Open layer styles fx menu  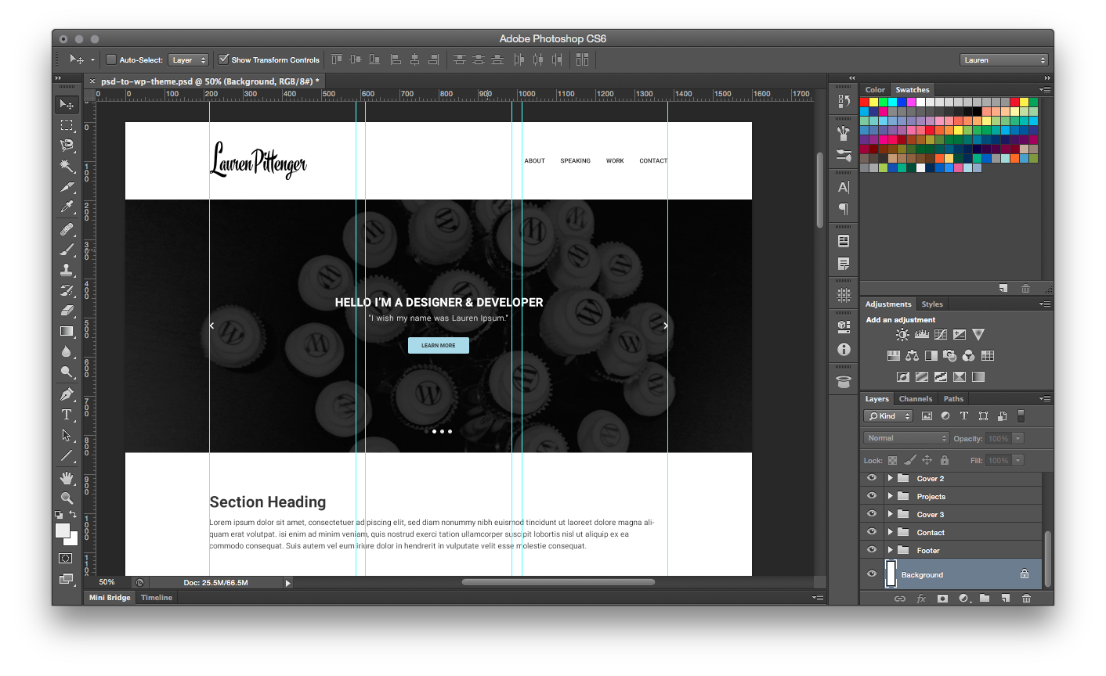(921, 599)
